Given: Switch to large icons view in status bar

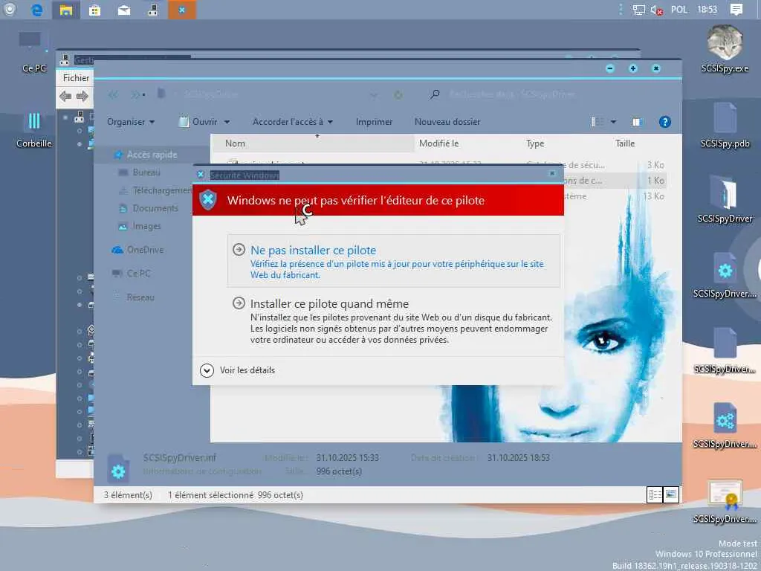Looking at the screenshot, I should point(671,494).
